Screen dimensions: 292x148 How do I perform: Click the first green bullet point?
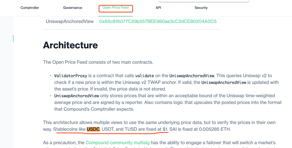(x=50, y=76)
